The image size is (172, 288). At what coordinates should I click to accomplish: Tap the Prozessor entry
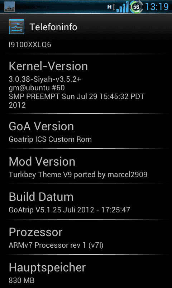coord(86,237)
